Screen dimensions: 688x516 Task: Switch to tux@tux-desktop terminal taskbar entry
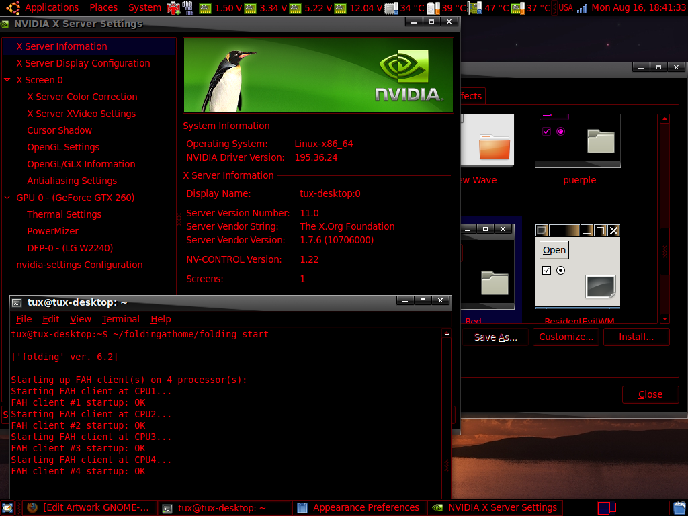224,508
